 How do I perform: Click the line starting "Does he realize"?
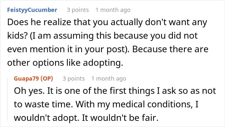point(107,23)
